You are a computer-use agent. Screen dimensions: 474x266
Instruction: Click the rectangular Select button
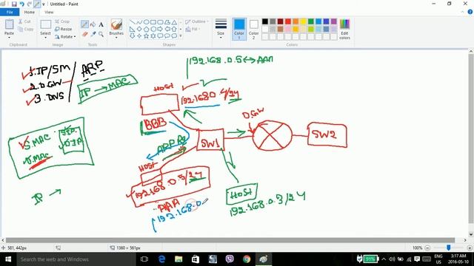[x=46, y=24]
